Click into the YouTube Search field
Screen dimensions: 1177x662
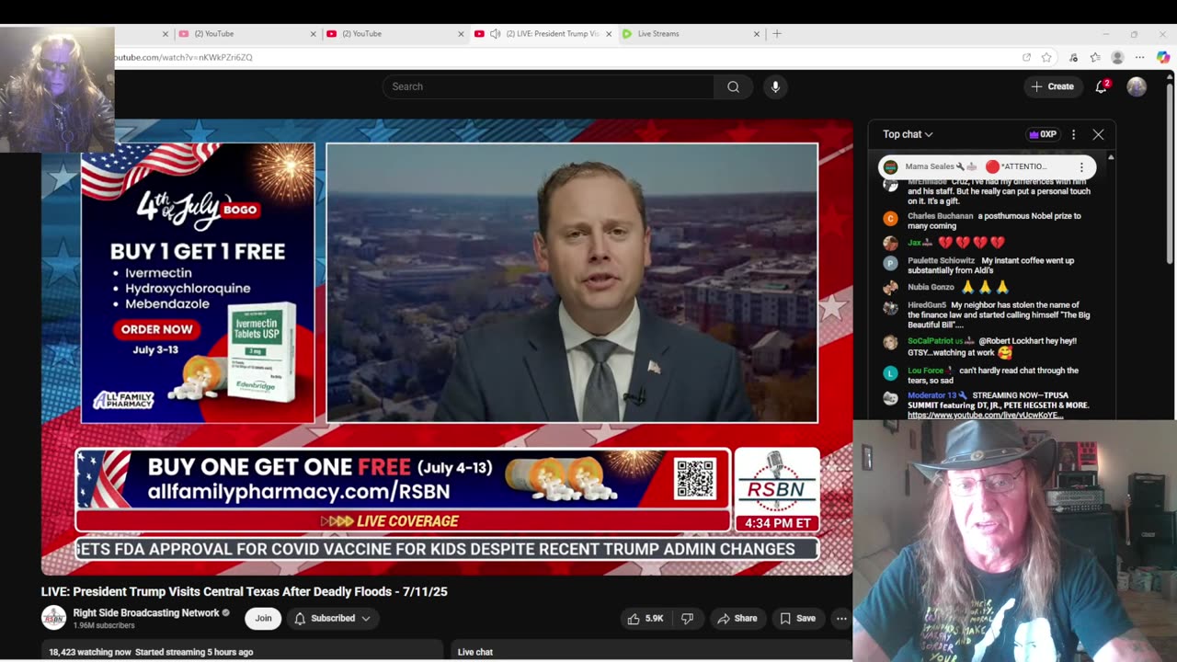pyautogui.click(x=548, y=86)
